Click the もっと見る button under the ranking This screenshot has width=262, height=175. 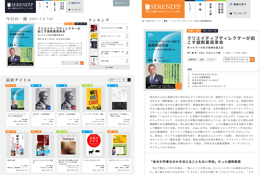pyautogui.click(x=109, y=67)
